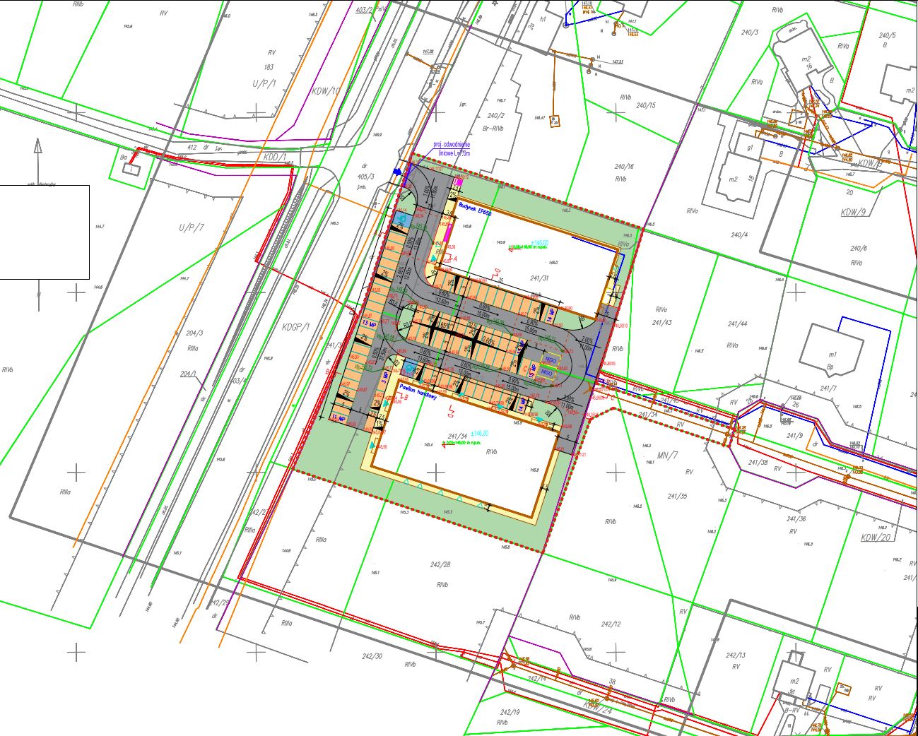Click zone label "MN/7"

667,454
